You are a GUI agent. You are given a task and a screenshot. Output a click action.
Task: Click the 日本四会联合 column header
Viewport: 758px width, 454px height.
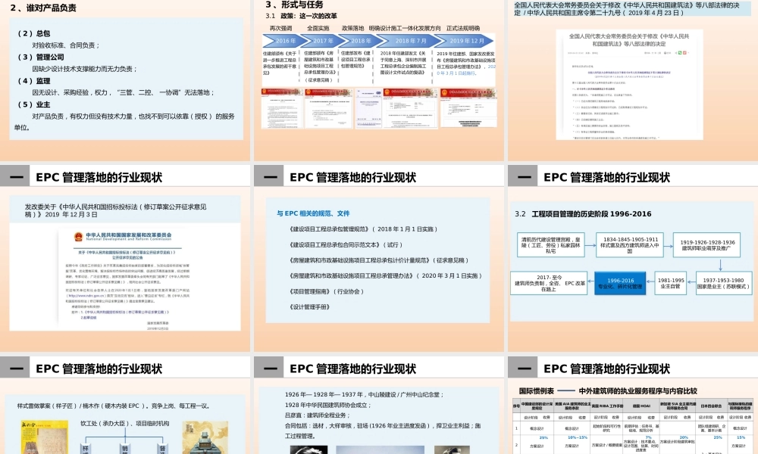click(x=710, y=406)
